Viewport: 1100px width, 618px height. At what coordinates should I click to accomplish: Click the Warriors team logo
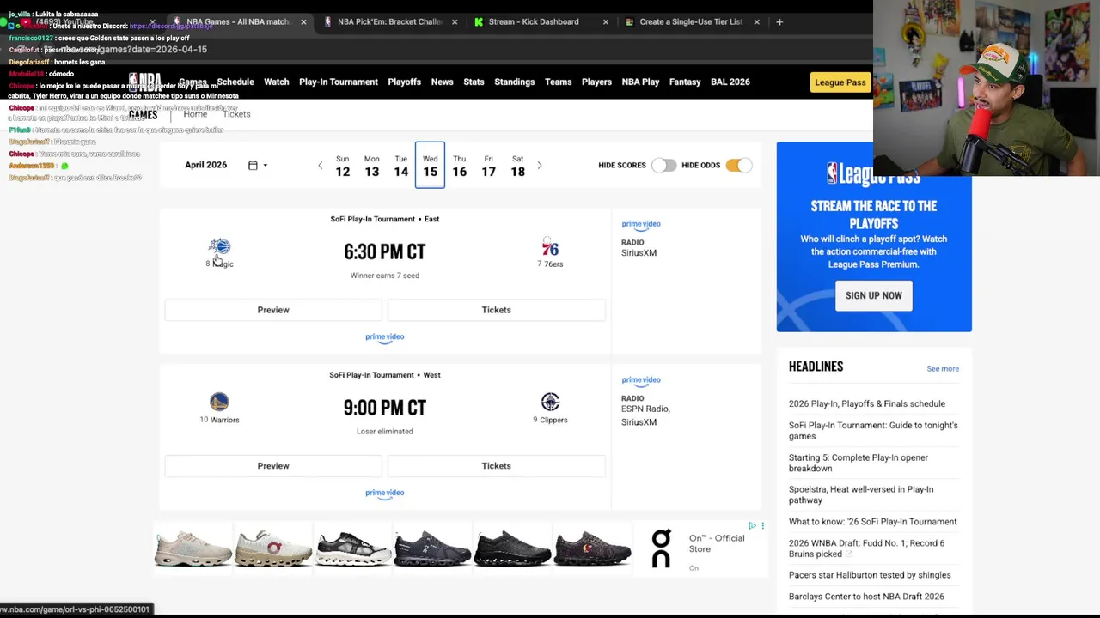(219, 402)
